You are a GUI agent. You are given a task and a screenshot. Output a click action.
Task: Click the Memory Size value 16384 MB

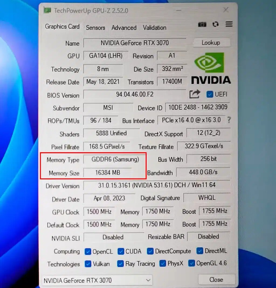tap(108, 173)
